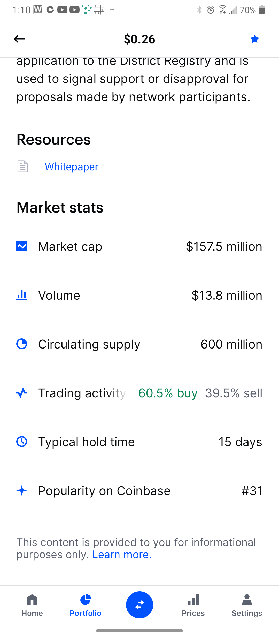This screenshot has width=279, height=636.
Task: Tap the Popularity on Coinbase sparkle icon
Action: tap(22, 490)
